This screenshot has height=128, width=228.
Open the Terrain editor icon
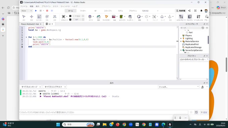pos(99,17)
